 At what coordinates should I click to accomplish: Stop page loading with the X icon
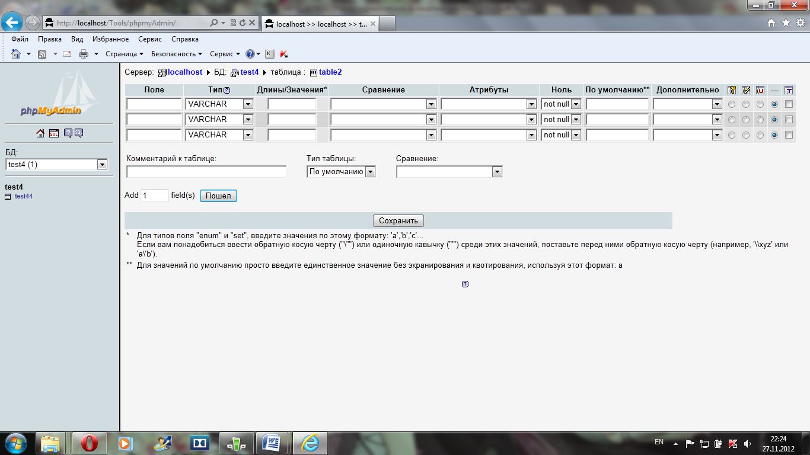click(252, 23)
